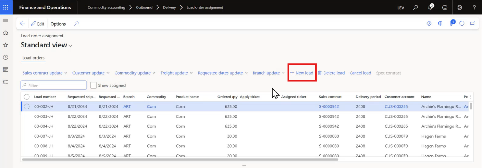Toggle the select-all rows header circle
Viewport: 482px width, 168px height.
pos(27,97)
